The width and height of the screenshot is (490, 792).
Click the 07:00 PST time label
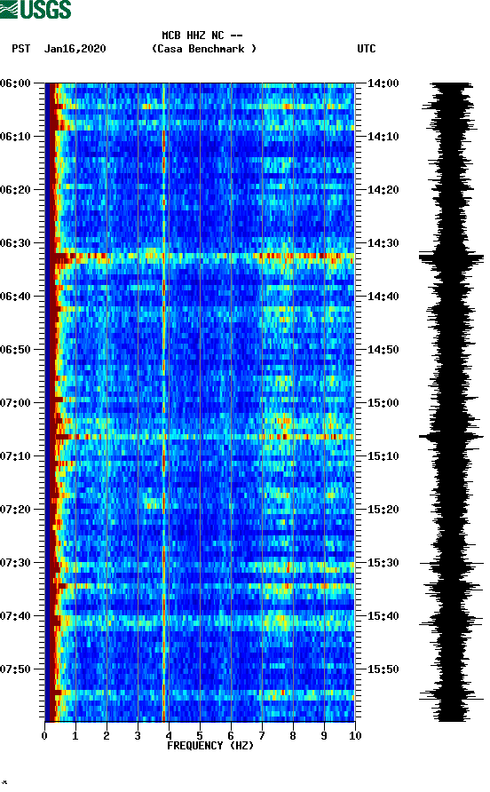15,403
